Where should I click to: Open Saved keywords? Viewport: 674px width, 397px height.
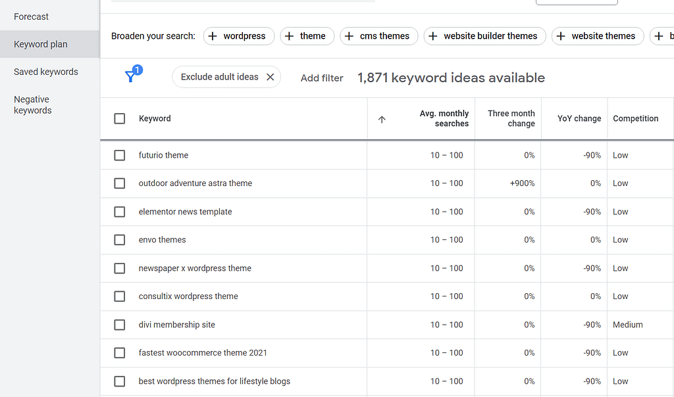tap(45, 72)
